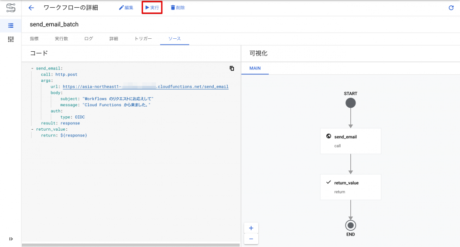Click the 'result: response' code line
The width and height of the screenshot is (460, 247).
60,123
